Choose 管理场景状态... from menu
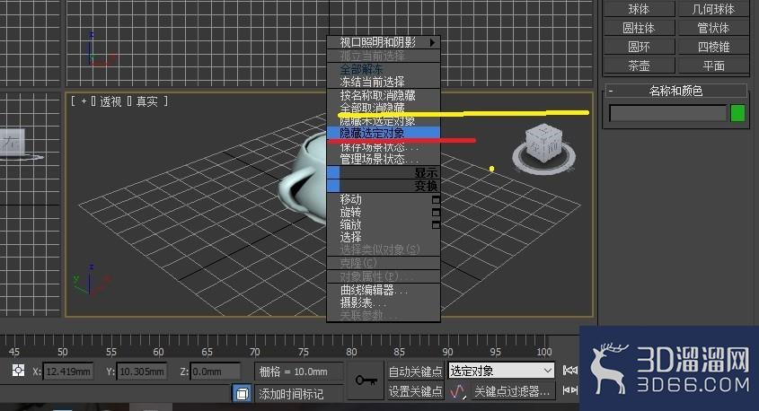This screenshot has height=411, width=759. pyautogui.click(x=384, y=159)
